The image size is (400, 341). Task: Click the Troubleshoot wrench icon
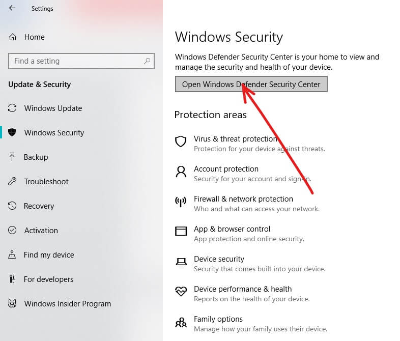click(13, 182)
